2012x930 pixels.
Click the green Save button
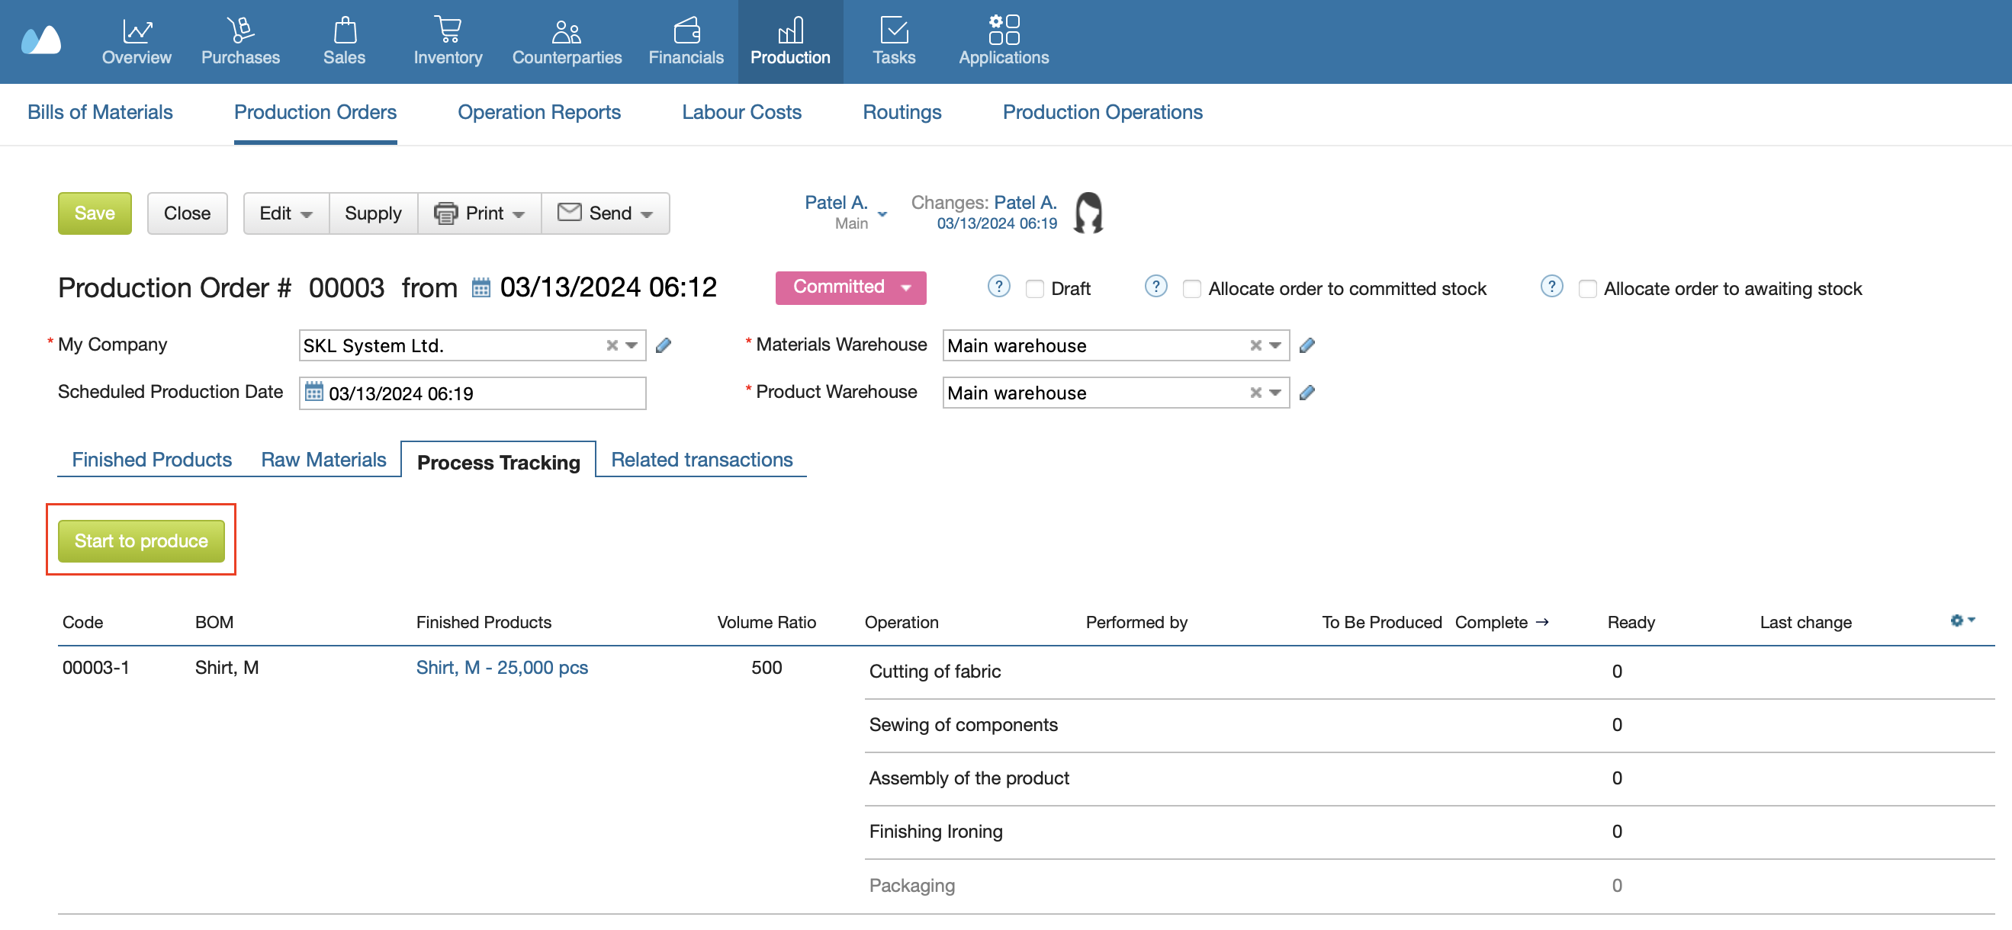(95, 213)
